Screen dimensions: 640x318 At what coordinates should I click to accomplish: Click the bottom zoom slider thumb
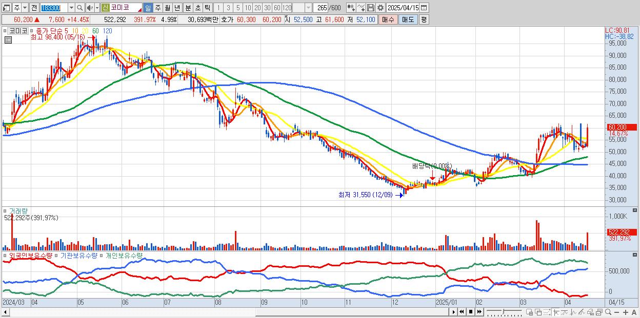(x=504, y=312)
